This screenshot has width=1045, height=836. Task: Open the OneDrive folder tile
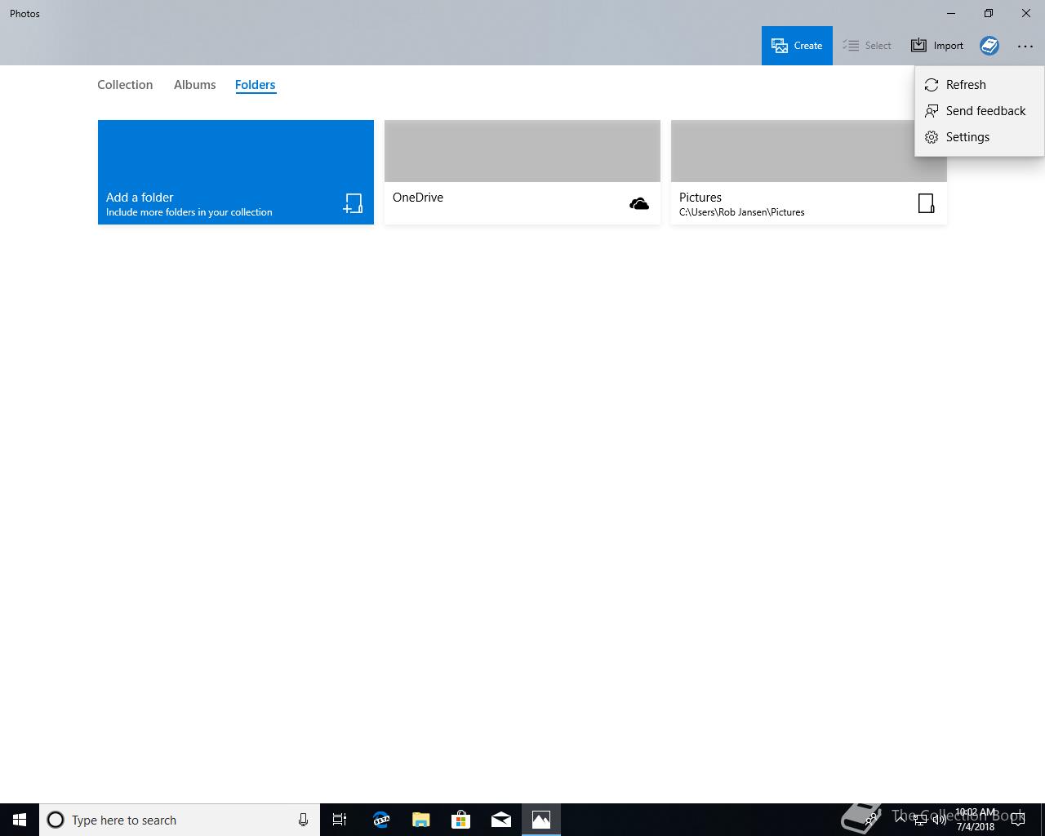coord(522,172)
